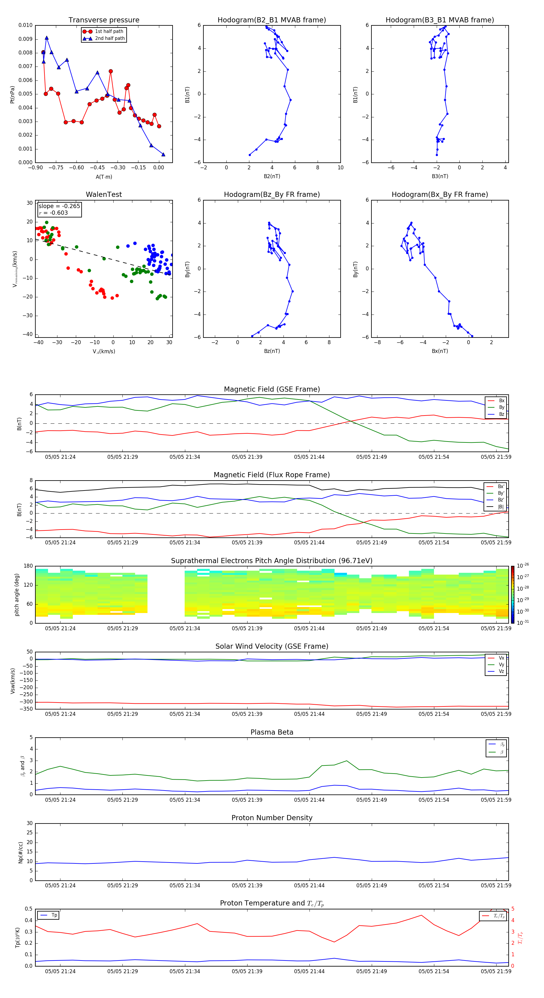The width and height of the screenshot is (544, 998).
Task: Select the "r = -0.603" annotation text
Action: (53, 213)
